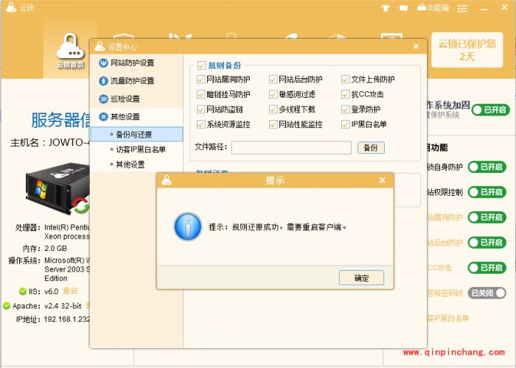Uncheck 网站后台防护 checkbox

(x=273, y=79)
